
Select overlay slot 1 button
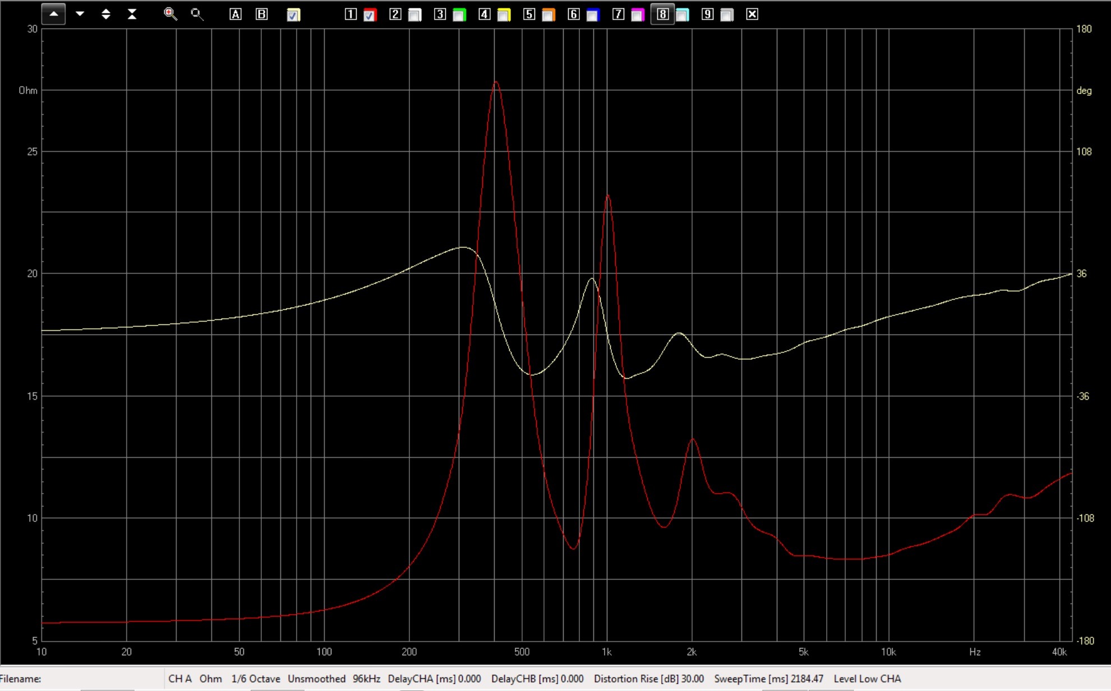pos(351,15)
